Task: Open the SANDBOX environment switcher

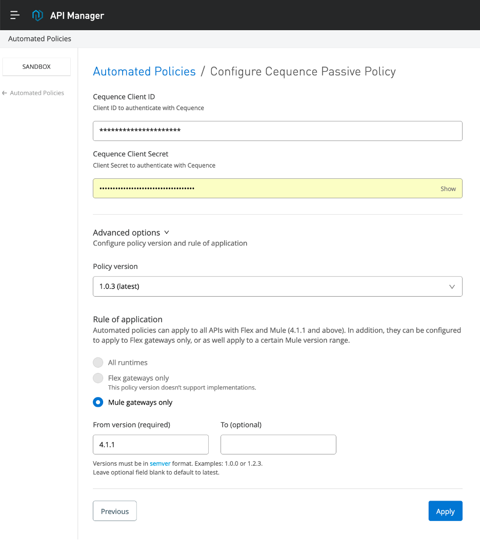Action: [36, 67]
